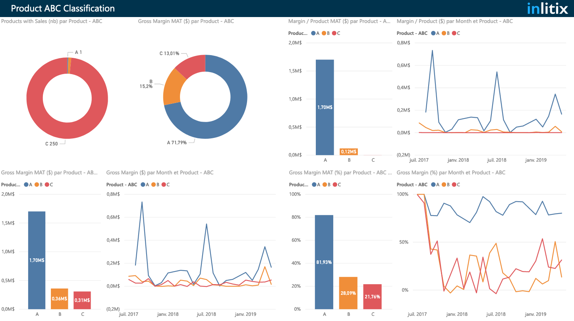Click legend swatch A in Gross Margin MAT (%) chart
Screen dimensions: 574x321
coord(314,185)
